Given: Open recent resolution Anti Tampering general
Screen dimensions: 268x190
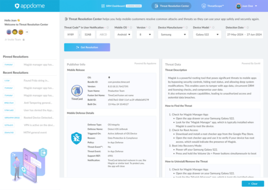Looking at the screenshot, I should (x=30, y=103).
